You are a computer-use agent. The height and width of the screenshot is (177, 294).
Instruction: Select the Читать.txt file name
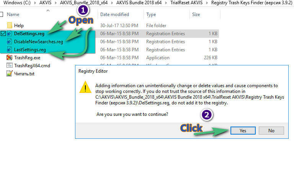pos(24,74)
